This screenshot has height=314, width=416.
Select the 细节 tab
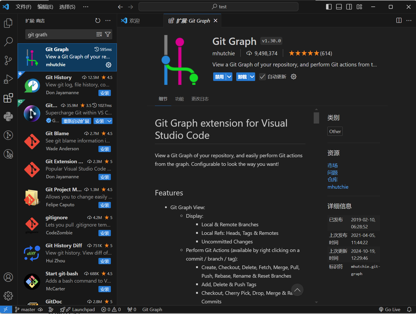(163, 99)
